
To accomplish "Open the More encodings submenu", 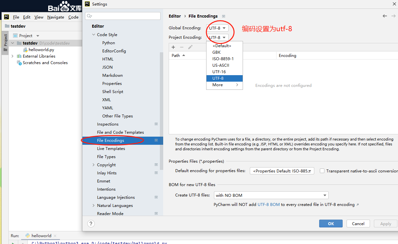I will (x=225, y=85).
